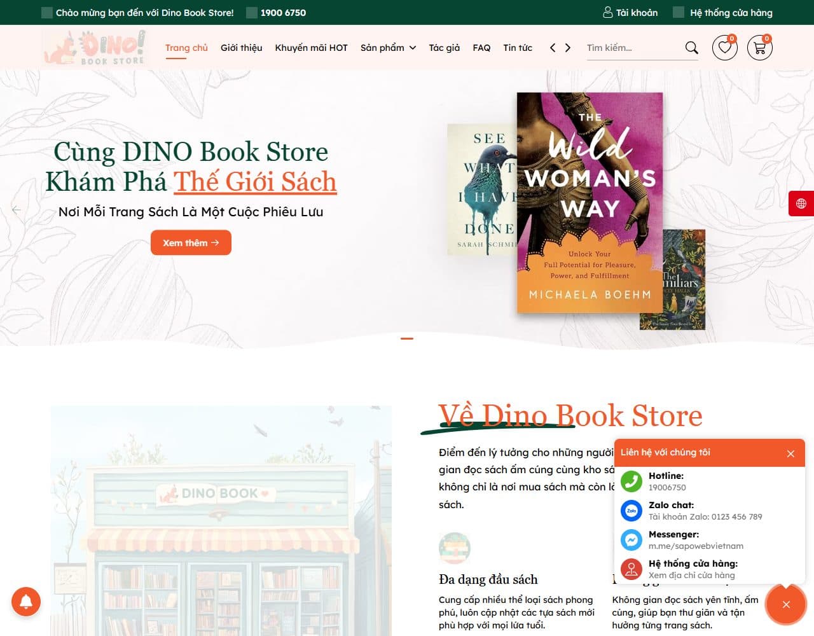The image size is (814, 636).
Task: Click the Đa dạng đầu sách title
Action: point(488,579)
